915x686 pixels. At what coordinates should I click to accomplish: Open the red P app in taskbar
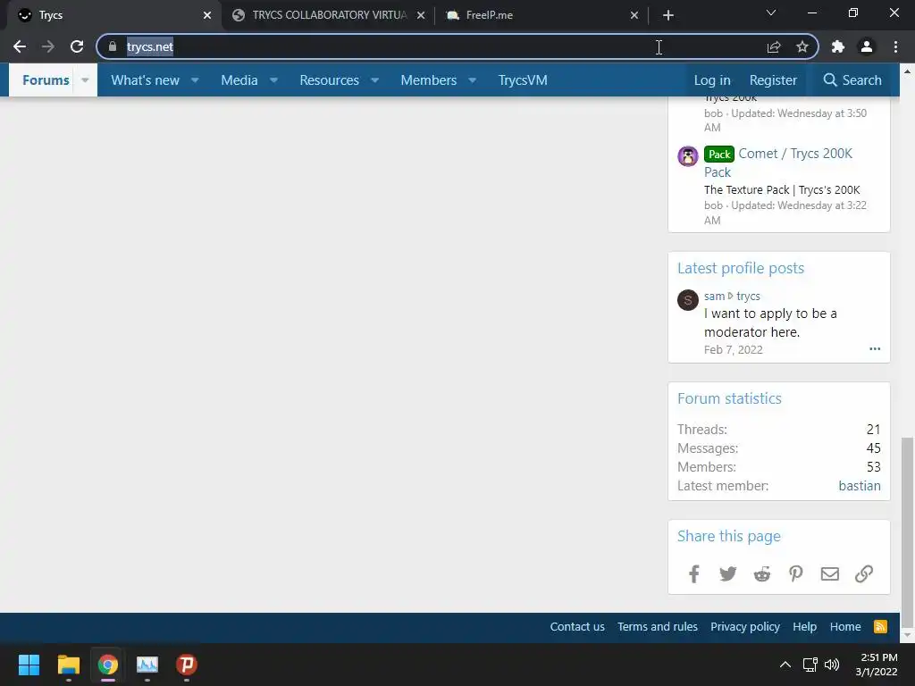[187, 665]
